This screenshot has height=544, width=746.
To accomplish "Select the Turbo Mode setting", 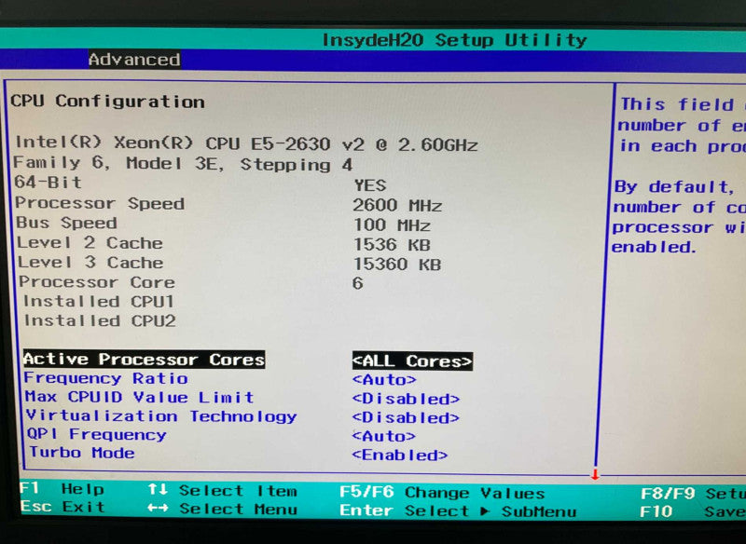I will point(82,453).
